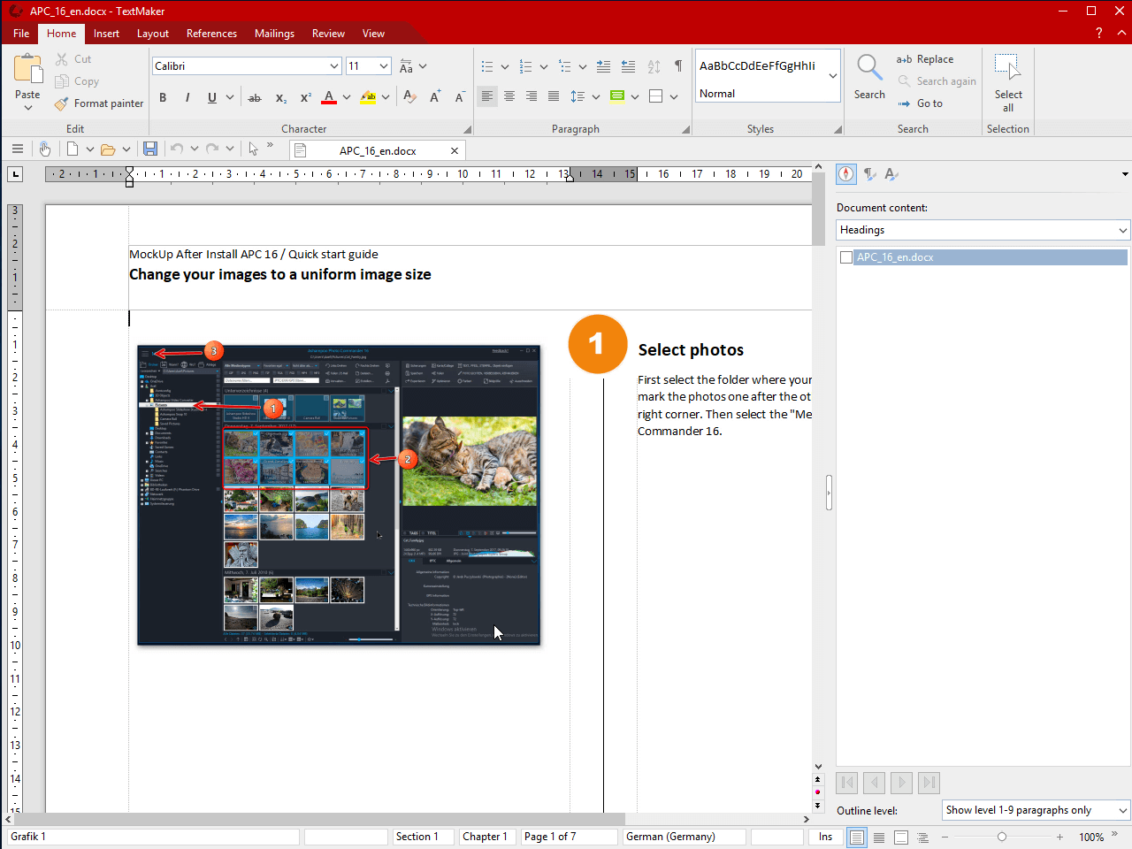Toggle italic formatting
Screen dimensions: 1132x849
(x=187, y=97)
